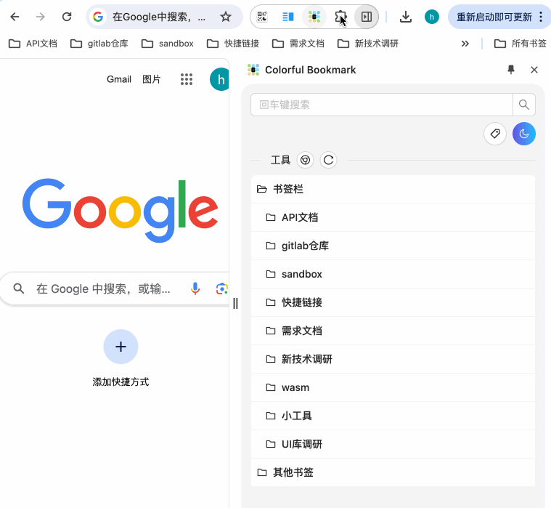This screenshot has width=551, height=508.
Task: Click the magnifier search button in panel
Action: [x=524, y=105]
